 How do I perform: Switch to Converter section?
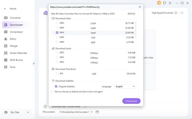click(15, 18)
